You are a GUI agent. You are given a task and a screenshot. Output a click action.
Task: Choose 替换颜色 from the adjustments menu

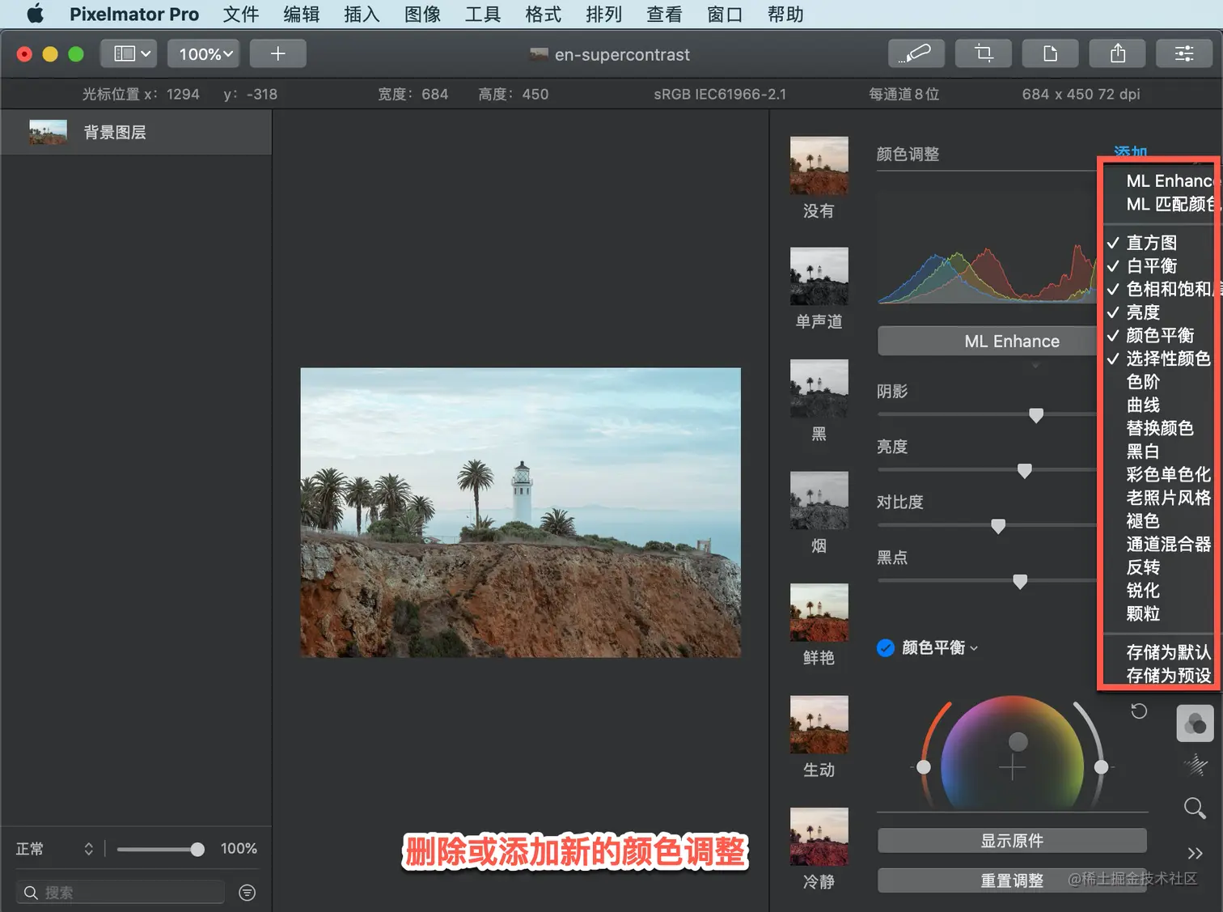(x=1158, y=428)
